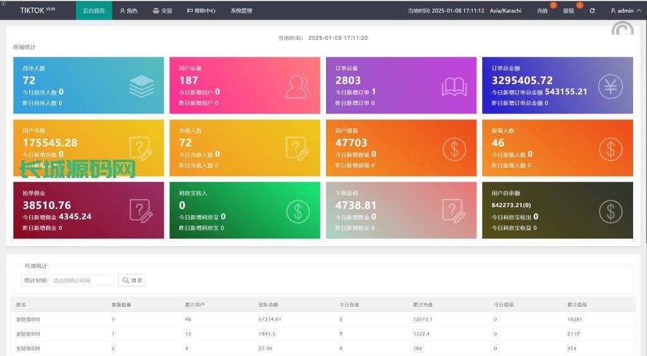The height and width of the screenshot is (356, 647).
Task: Click the user silhouette icon on 用户总量 card
Action: coord(298,86)
